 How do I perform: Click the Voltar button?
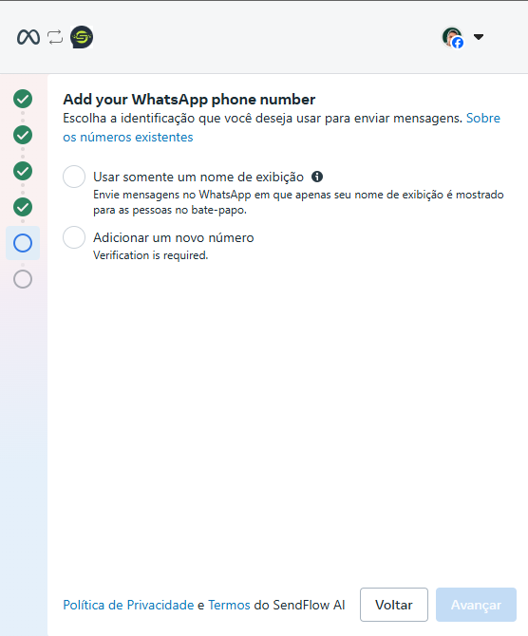tap(394, 605)
